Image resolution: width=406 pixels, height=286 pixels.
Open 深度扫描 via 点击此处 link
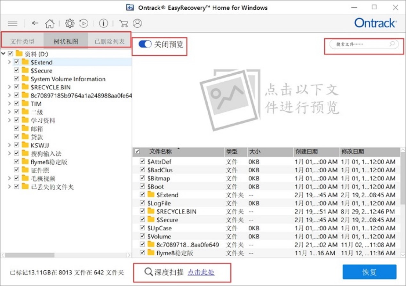point(201,273)
